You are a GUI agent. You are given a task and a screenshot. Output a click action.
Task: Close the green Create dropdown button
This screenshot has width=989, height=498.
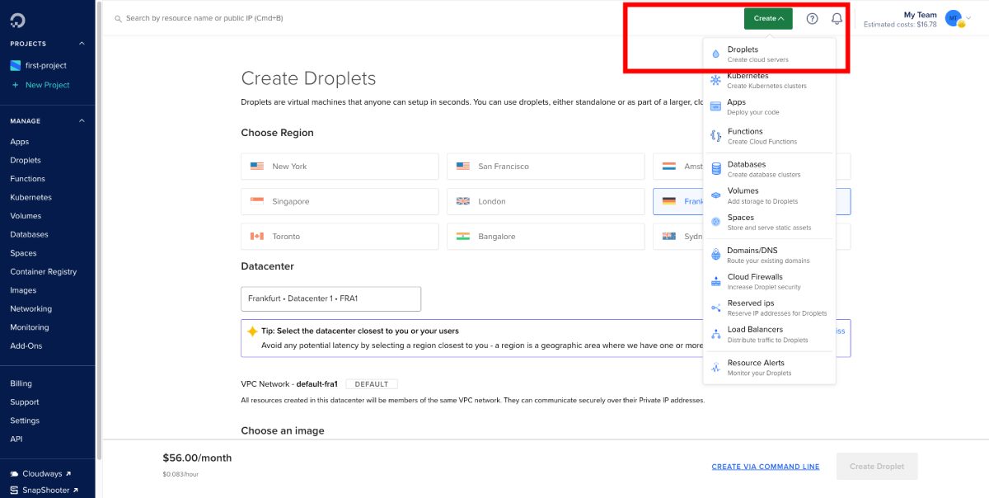click(768, 18)
